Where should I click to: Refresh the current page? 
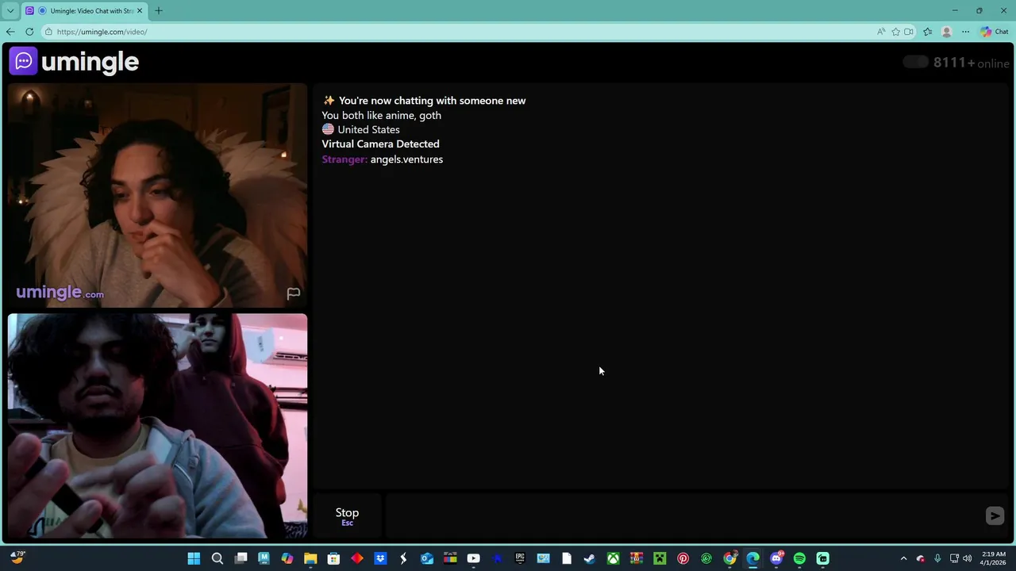[x=29, y=32]
